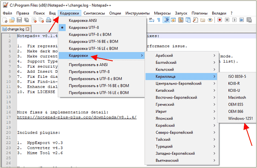The height and width of the screenshot is (168, 257).
Task: Select the change.log document tab
Action: pos(16,29)
